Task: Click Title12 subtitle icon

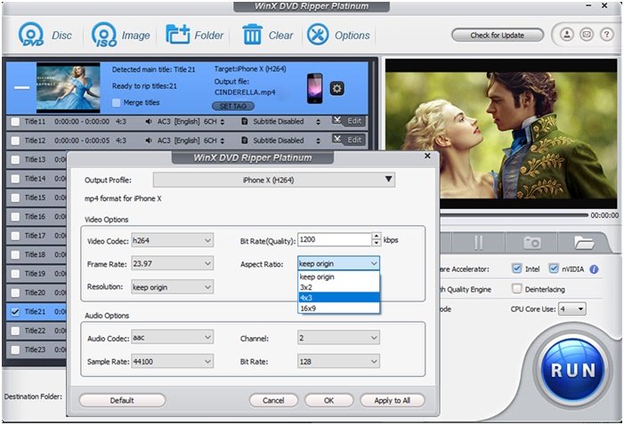Action: pos(245,140)
